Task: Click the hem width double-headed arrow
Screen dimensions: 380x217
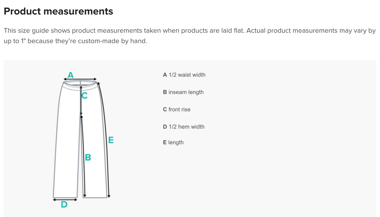Action: point(65,199)
